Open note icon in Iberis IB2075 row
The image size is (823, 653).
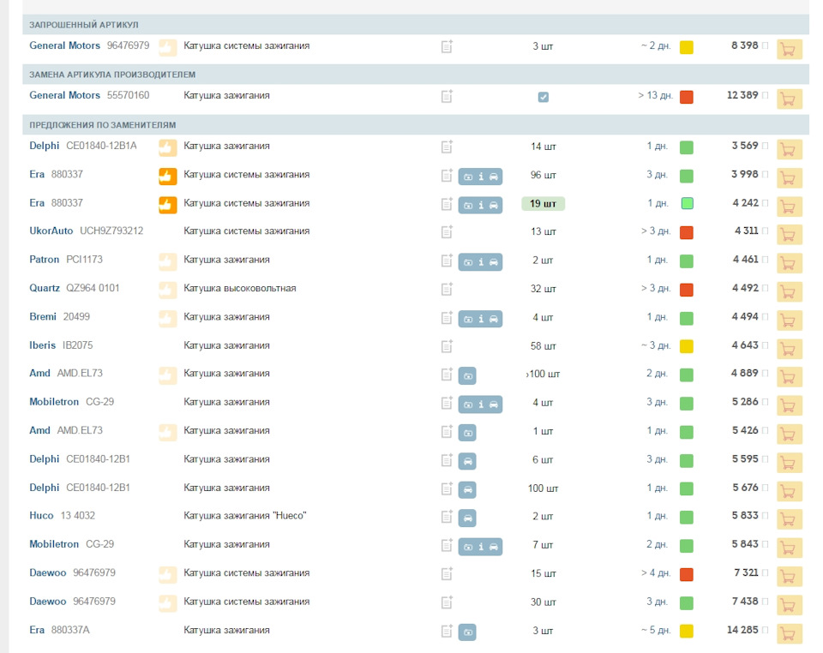coord(447,346)
